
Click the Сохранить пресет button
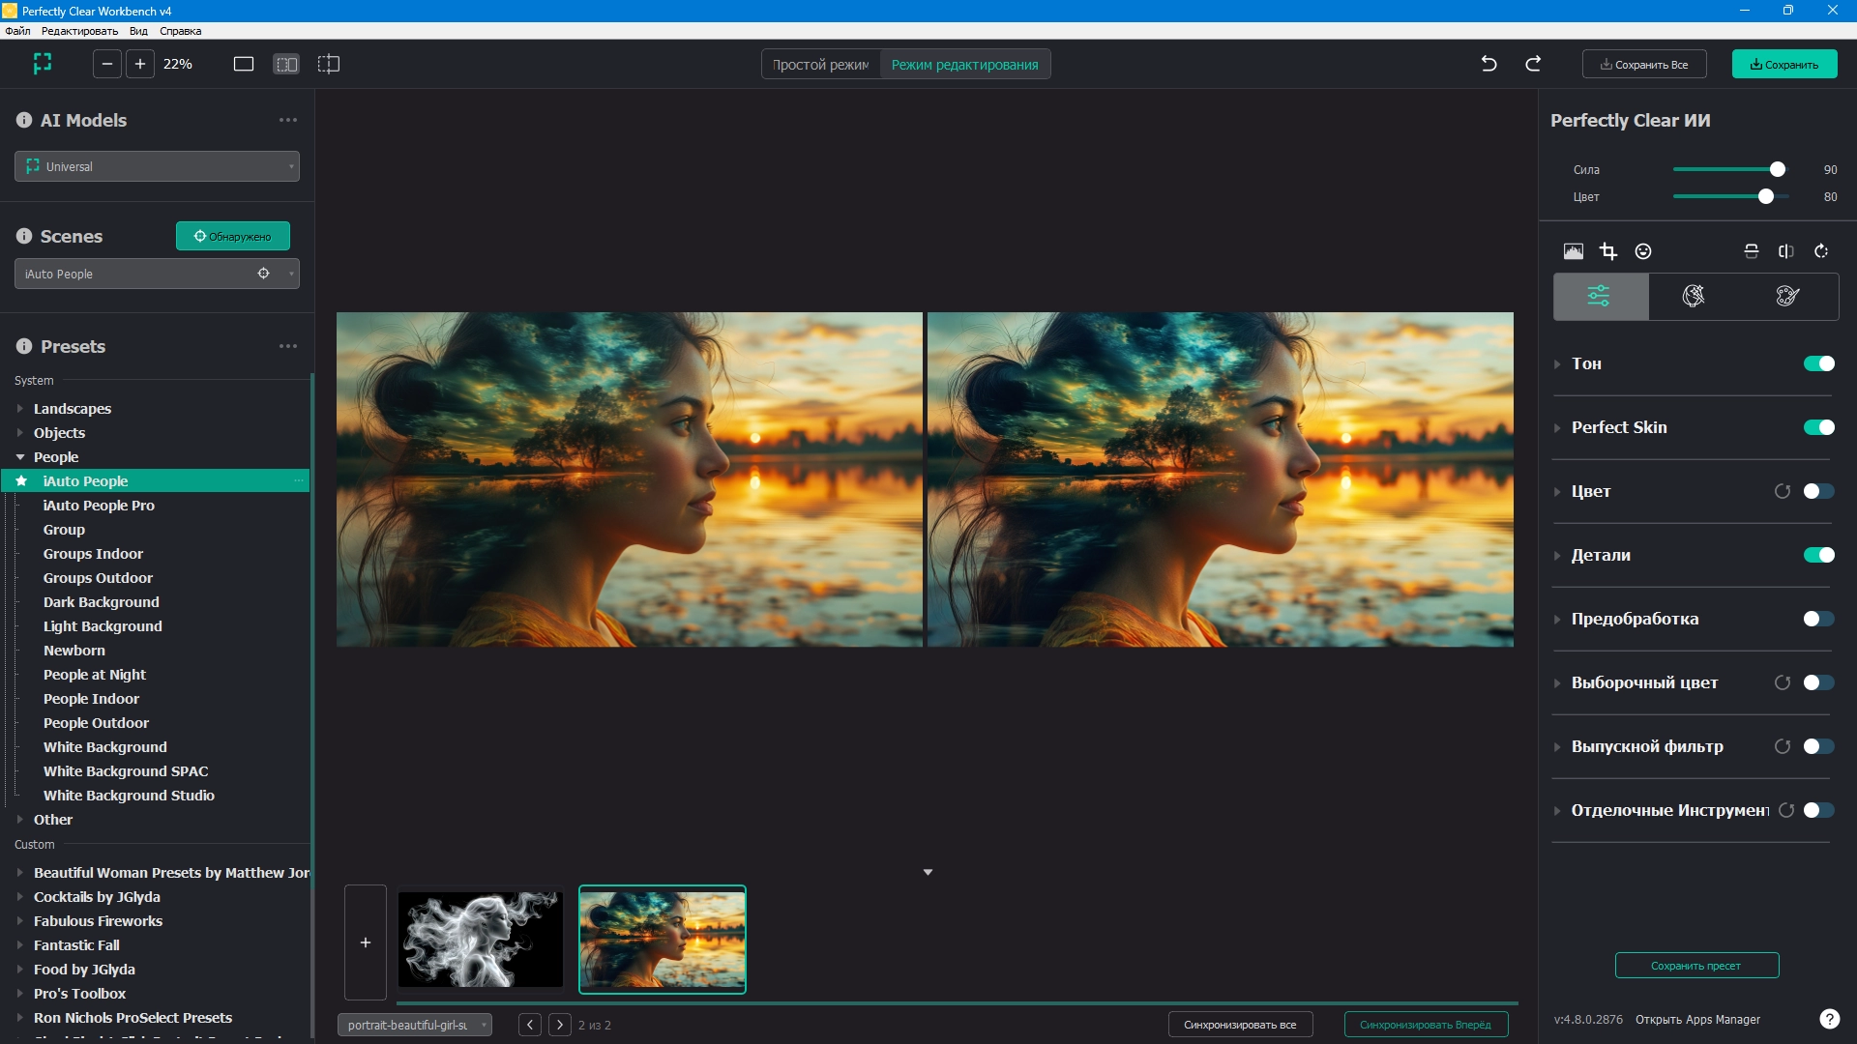(1695, 966)
